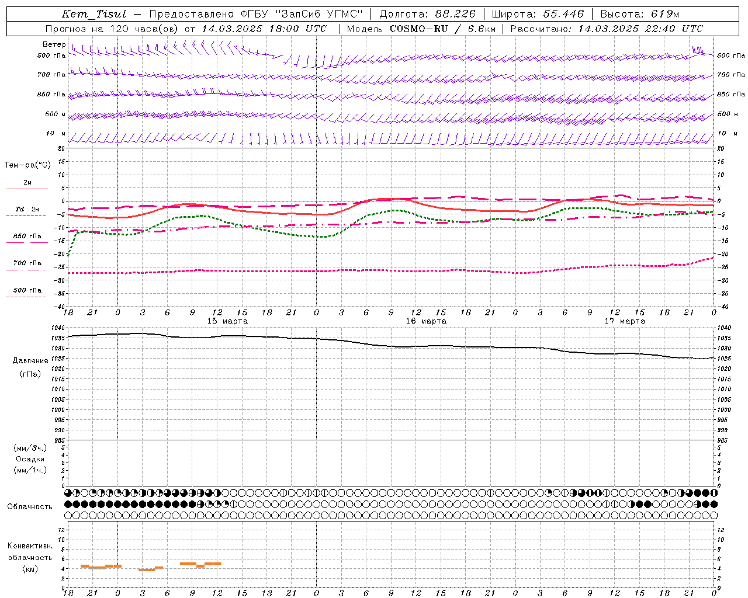The height and width of the screenshot is (598, 748).
Task: Click the Высота: 619м header field
Action: tap(640, 14)
